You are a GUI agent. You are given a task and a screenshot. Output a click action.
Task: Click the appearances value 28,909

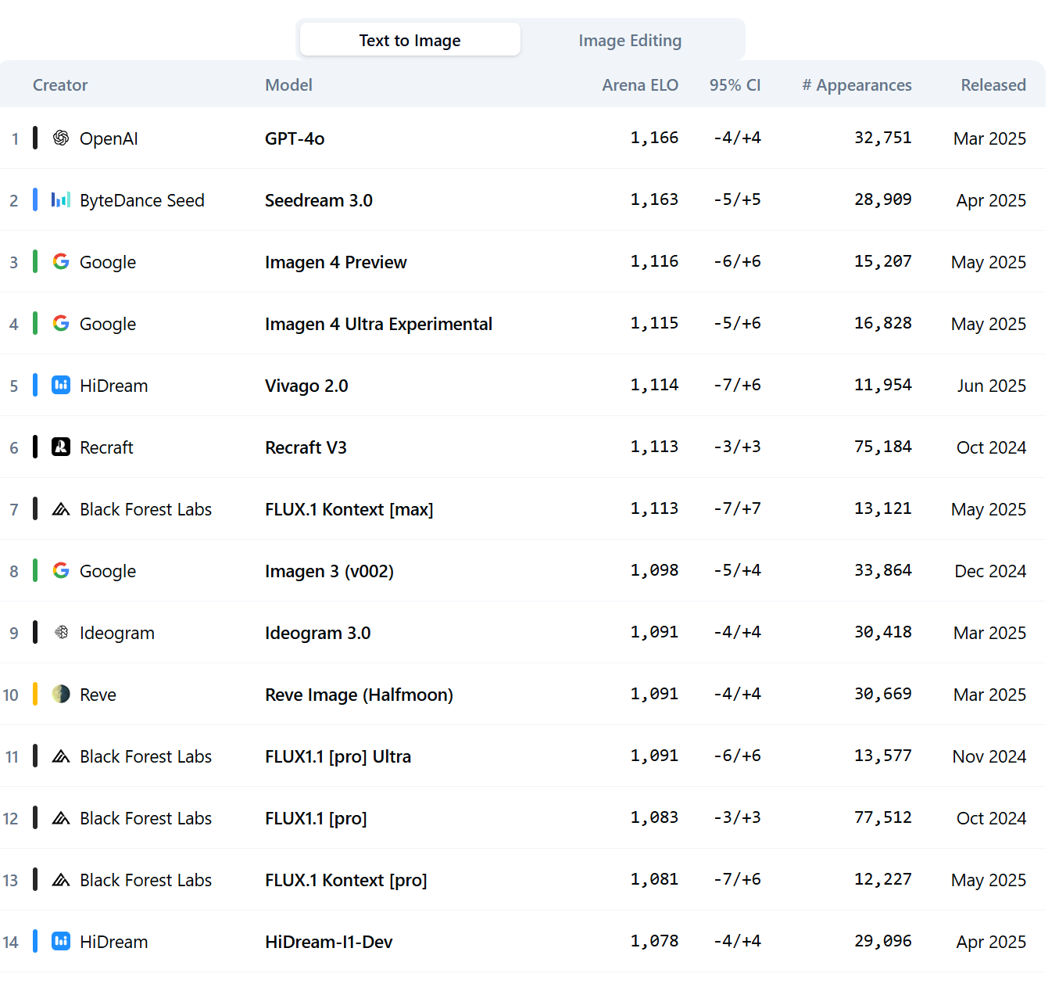[x=882, y=199]
